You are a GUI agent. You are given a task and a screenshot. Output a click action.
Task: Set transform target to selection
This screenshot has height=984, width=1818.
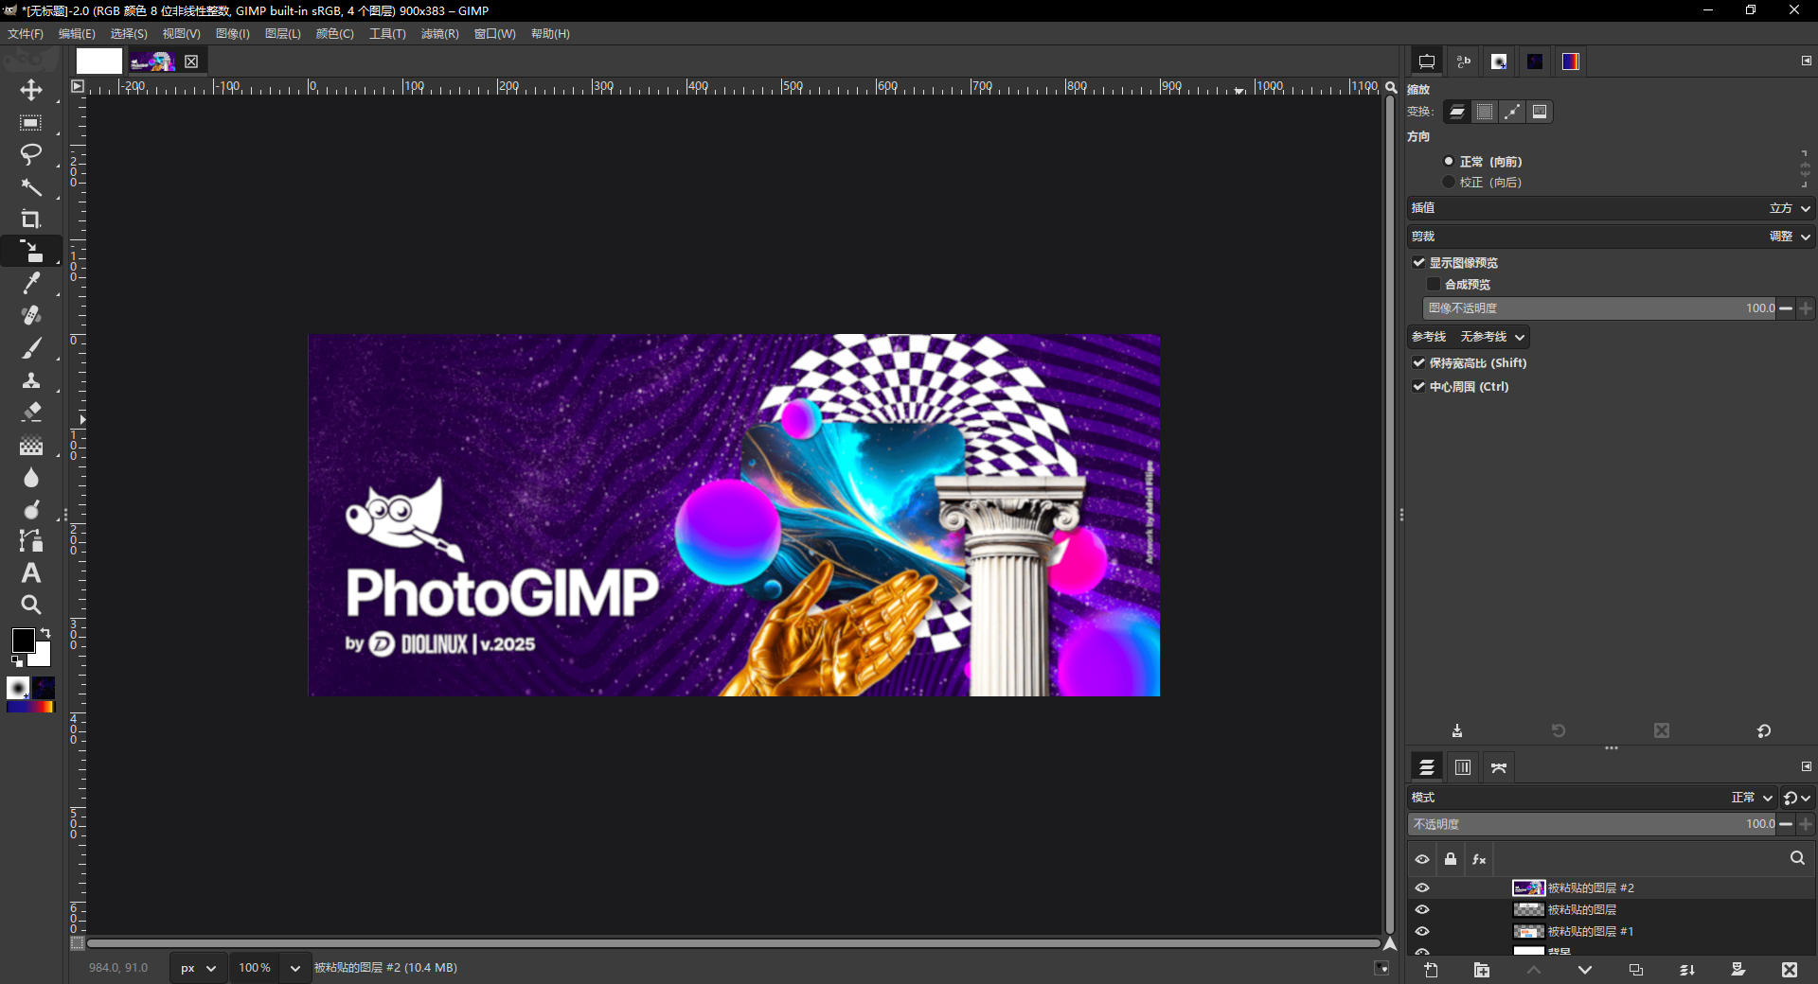pos(1485,112)
